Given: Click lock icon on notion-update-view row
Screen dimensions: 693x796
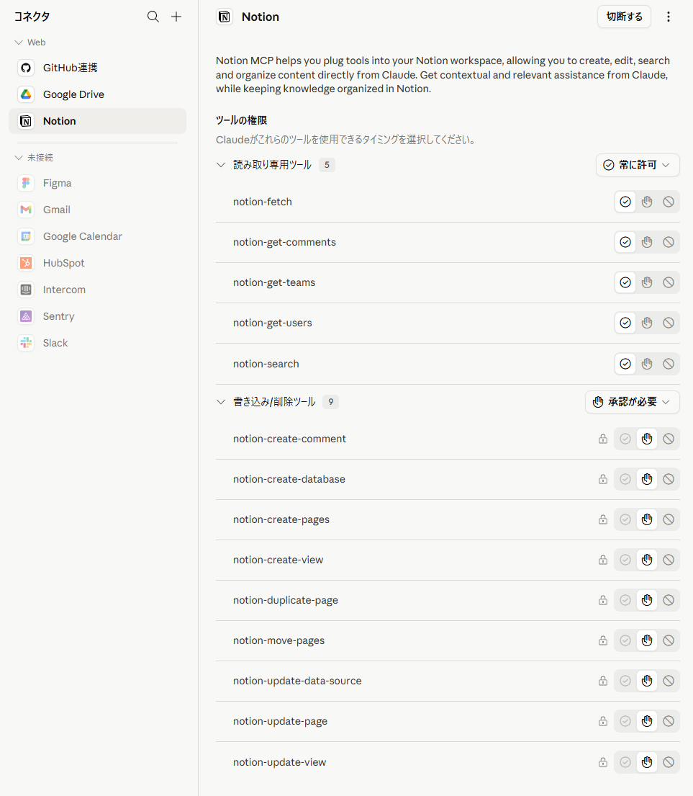Looking at the screenshot, I should (603, 762).
